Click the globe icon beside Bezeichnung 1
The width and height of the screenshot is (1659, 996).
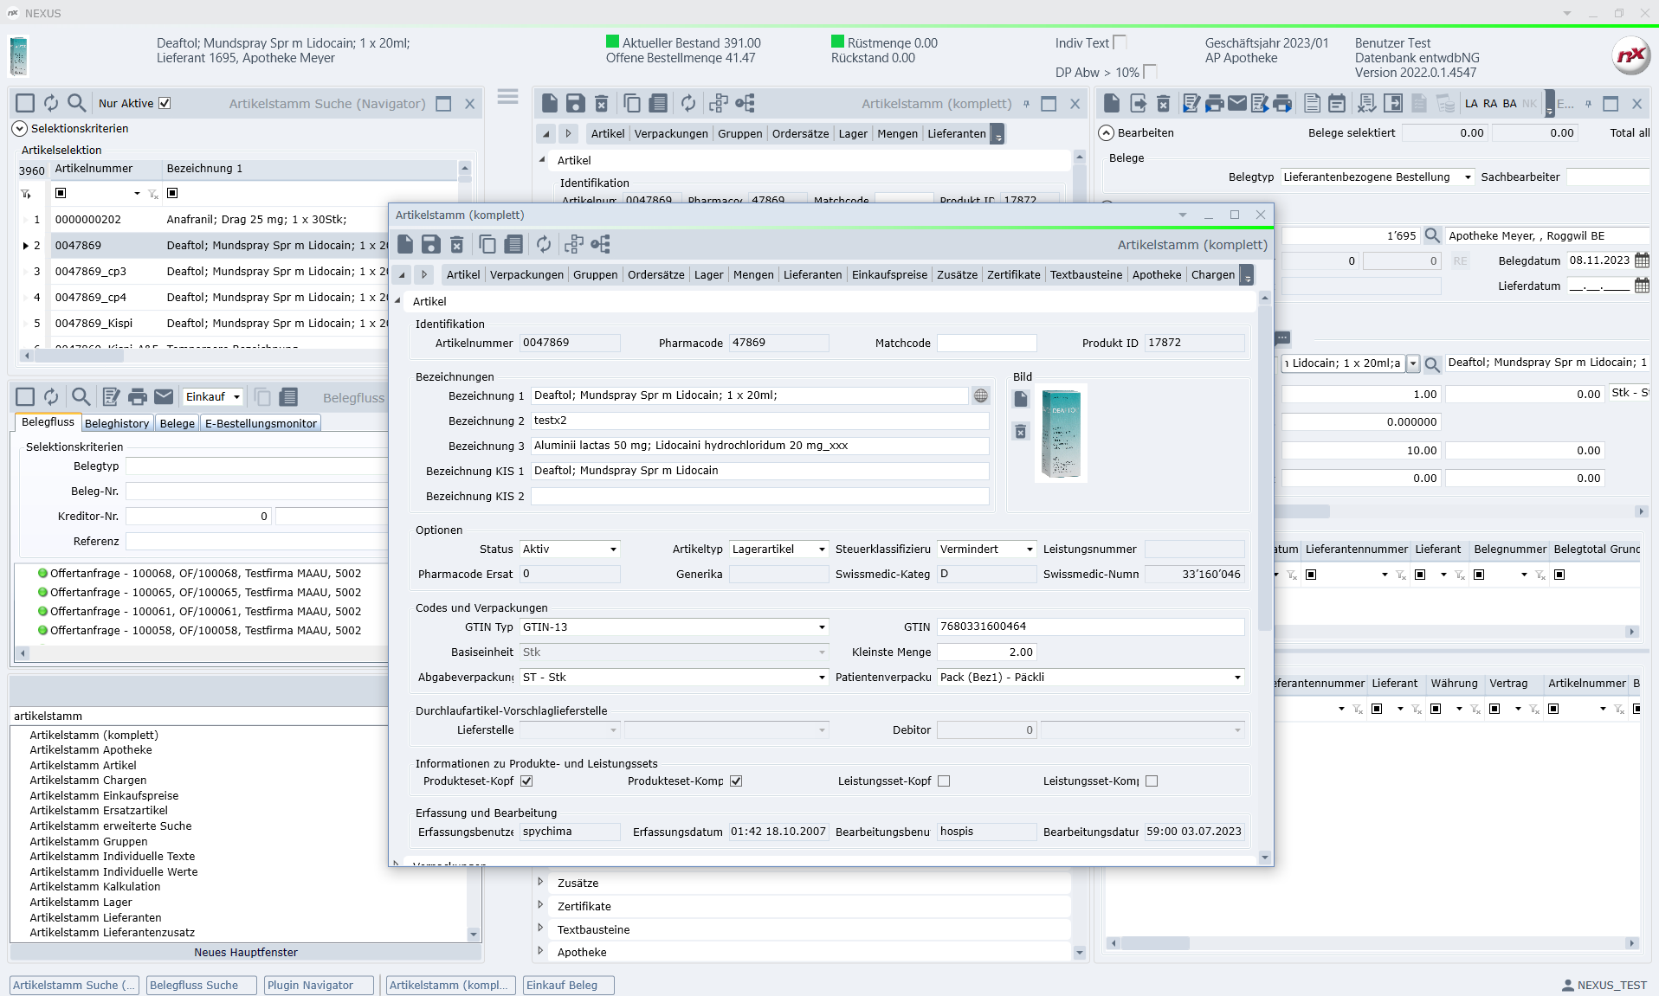pos(980,395)
